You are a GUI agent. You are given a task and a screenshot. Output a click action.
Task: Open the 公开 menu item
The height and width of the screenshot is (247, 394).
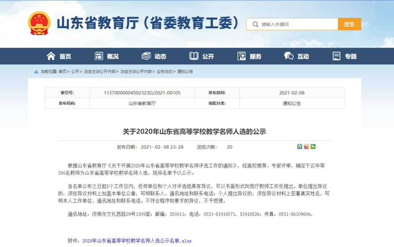[x=208, y=56]
